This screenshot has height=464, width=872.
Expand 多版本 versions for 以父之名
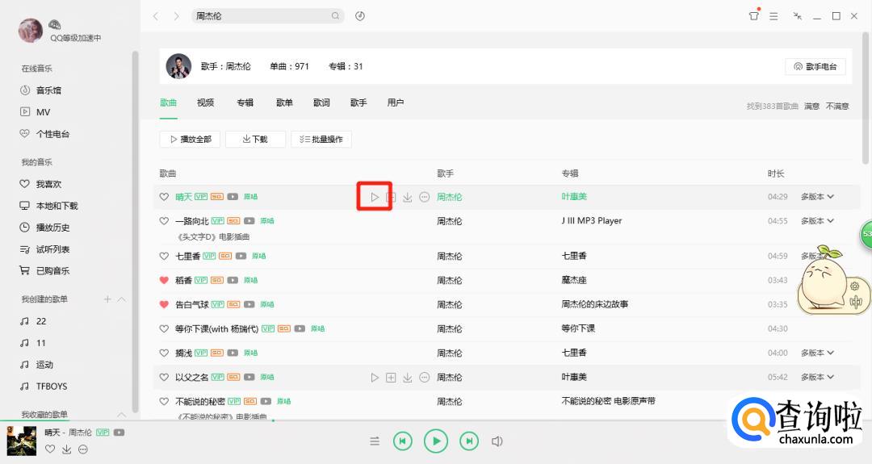[817, 378]
